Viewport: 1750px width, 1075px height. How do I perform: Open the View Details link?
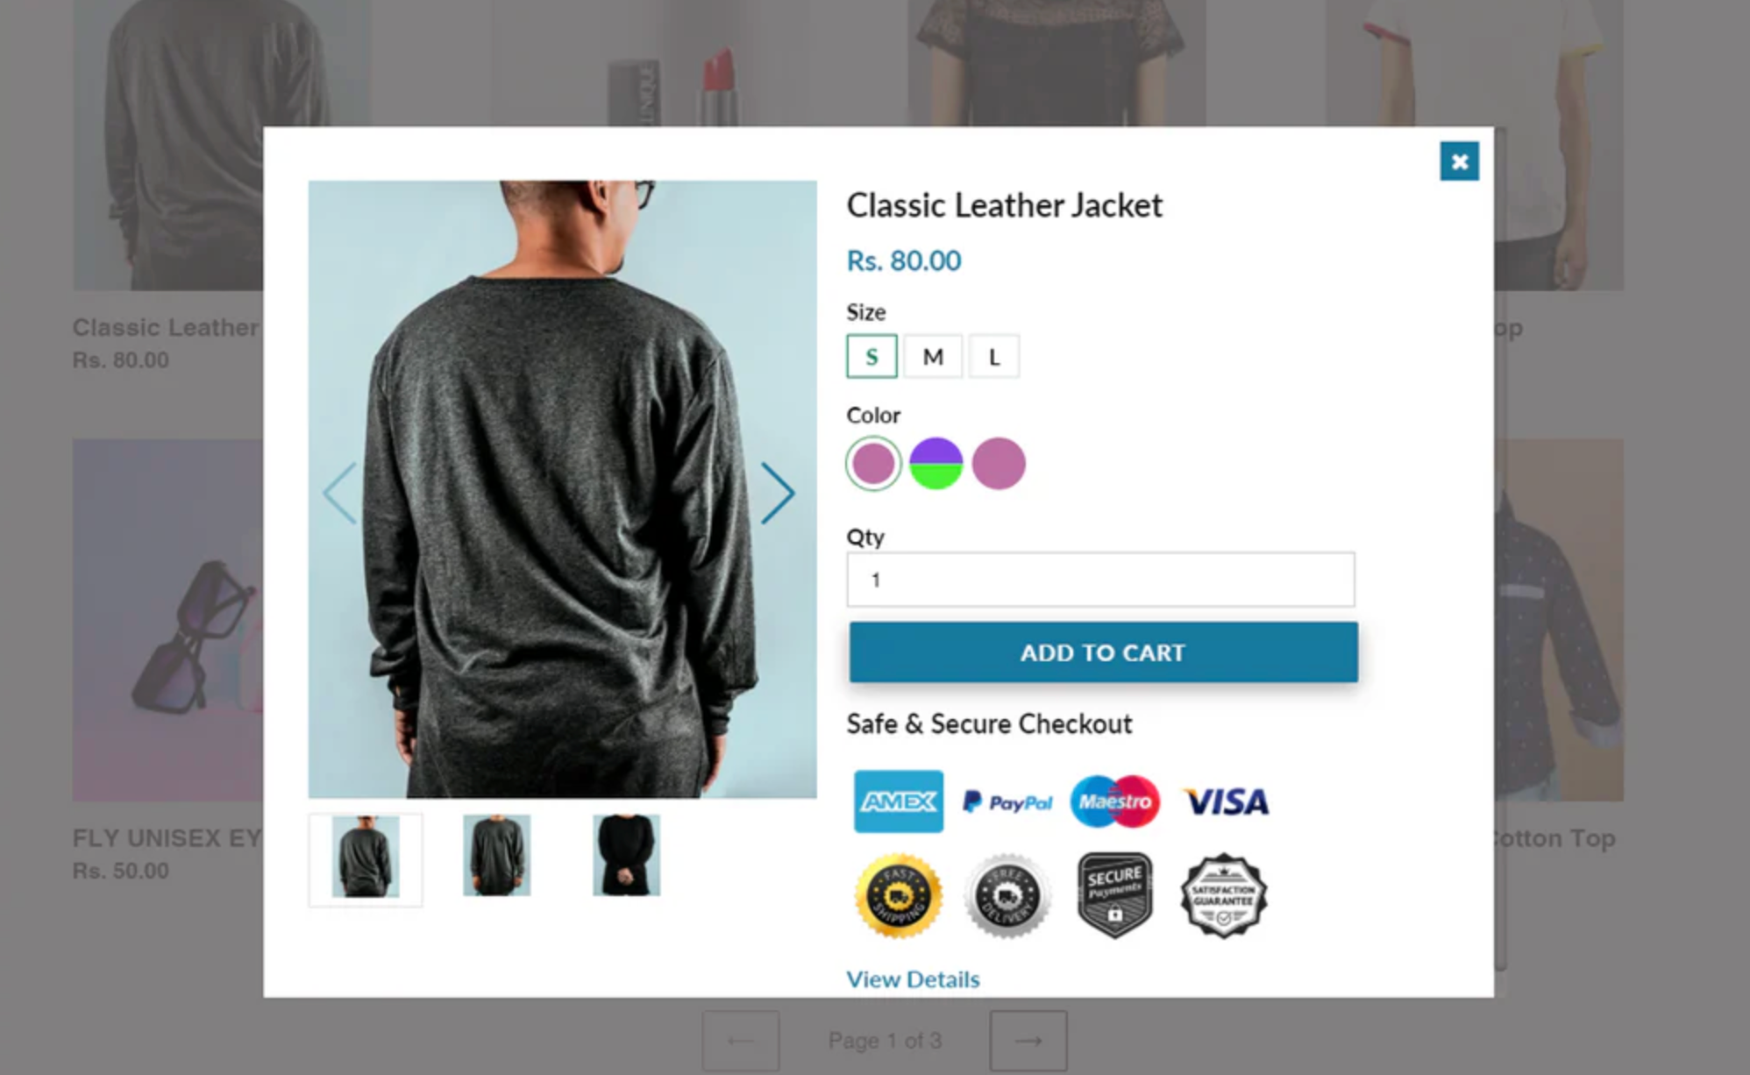(x=913, y=979)
